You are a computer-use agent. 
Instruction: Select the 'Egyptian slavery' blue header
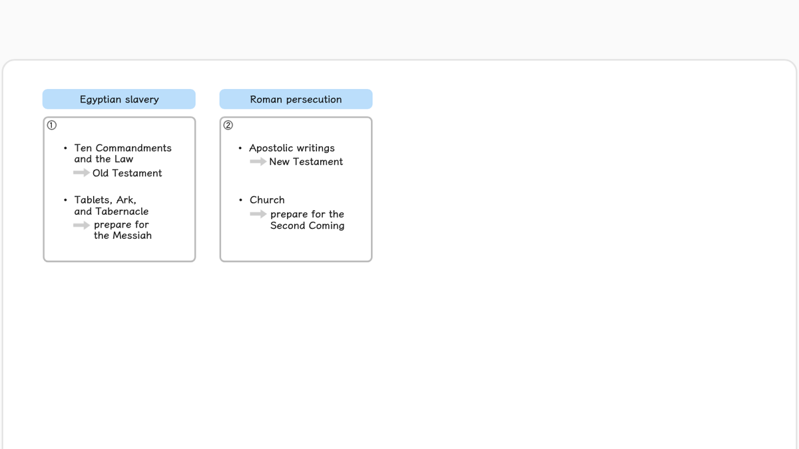pos(119,99)
